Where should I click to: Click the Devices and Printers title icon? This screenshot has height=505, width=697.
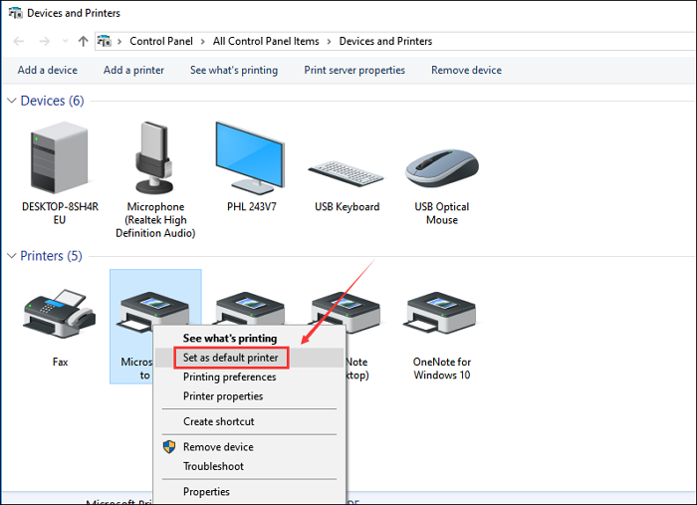click(x=16, y=13)
